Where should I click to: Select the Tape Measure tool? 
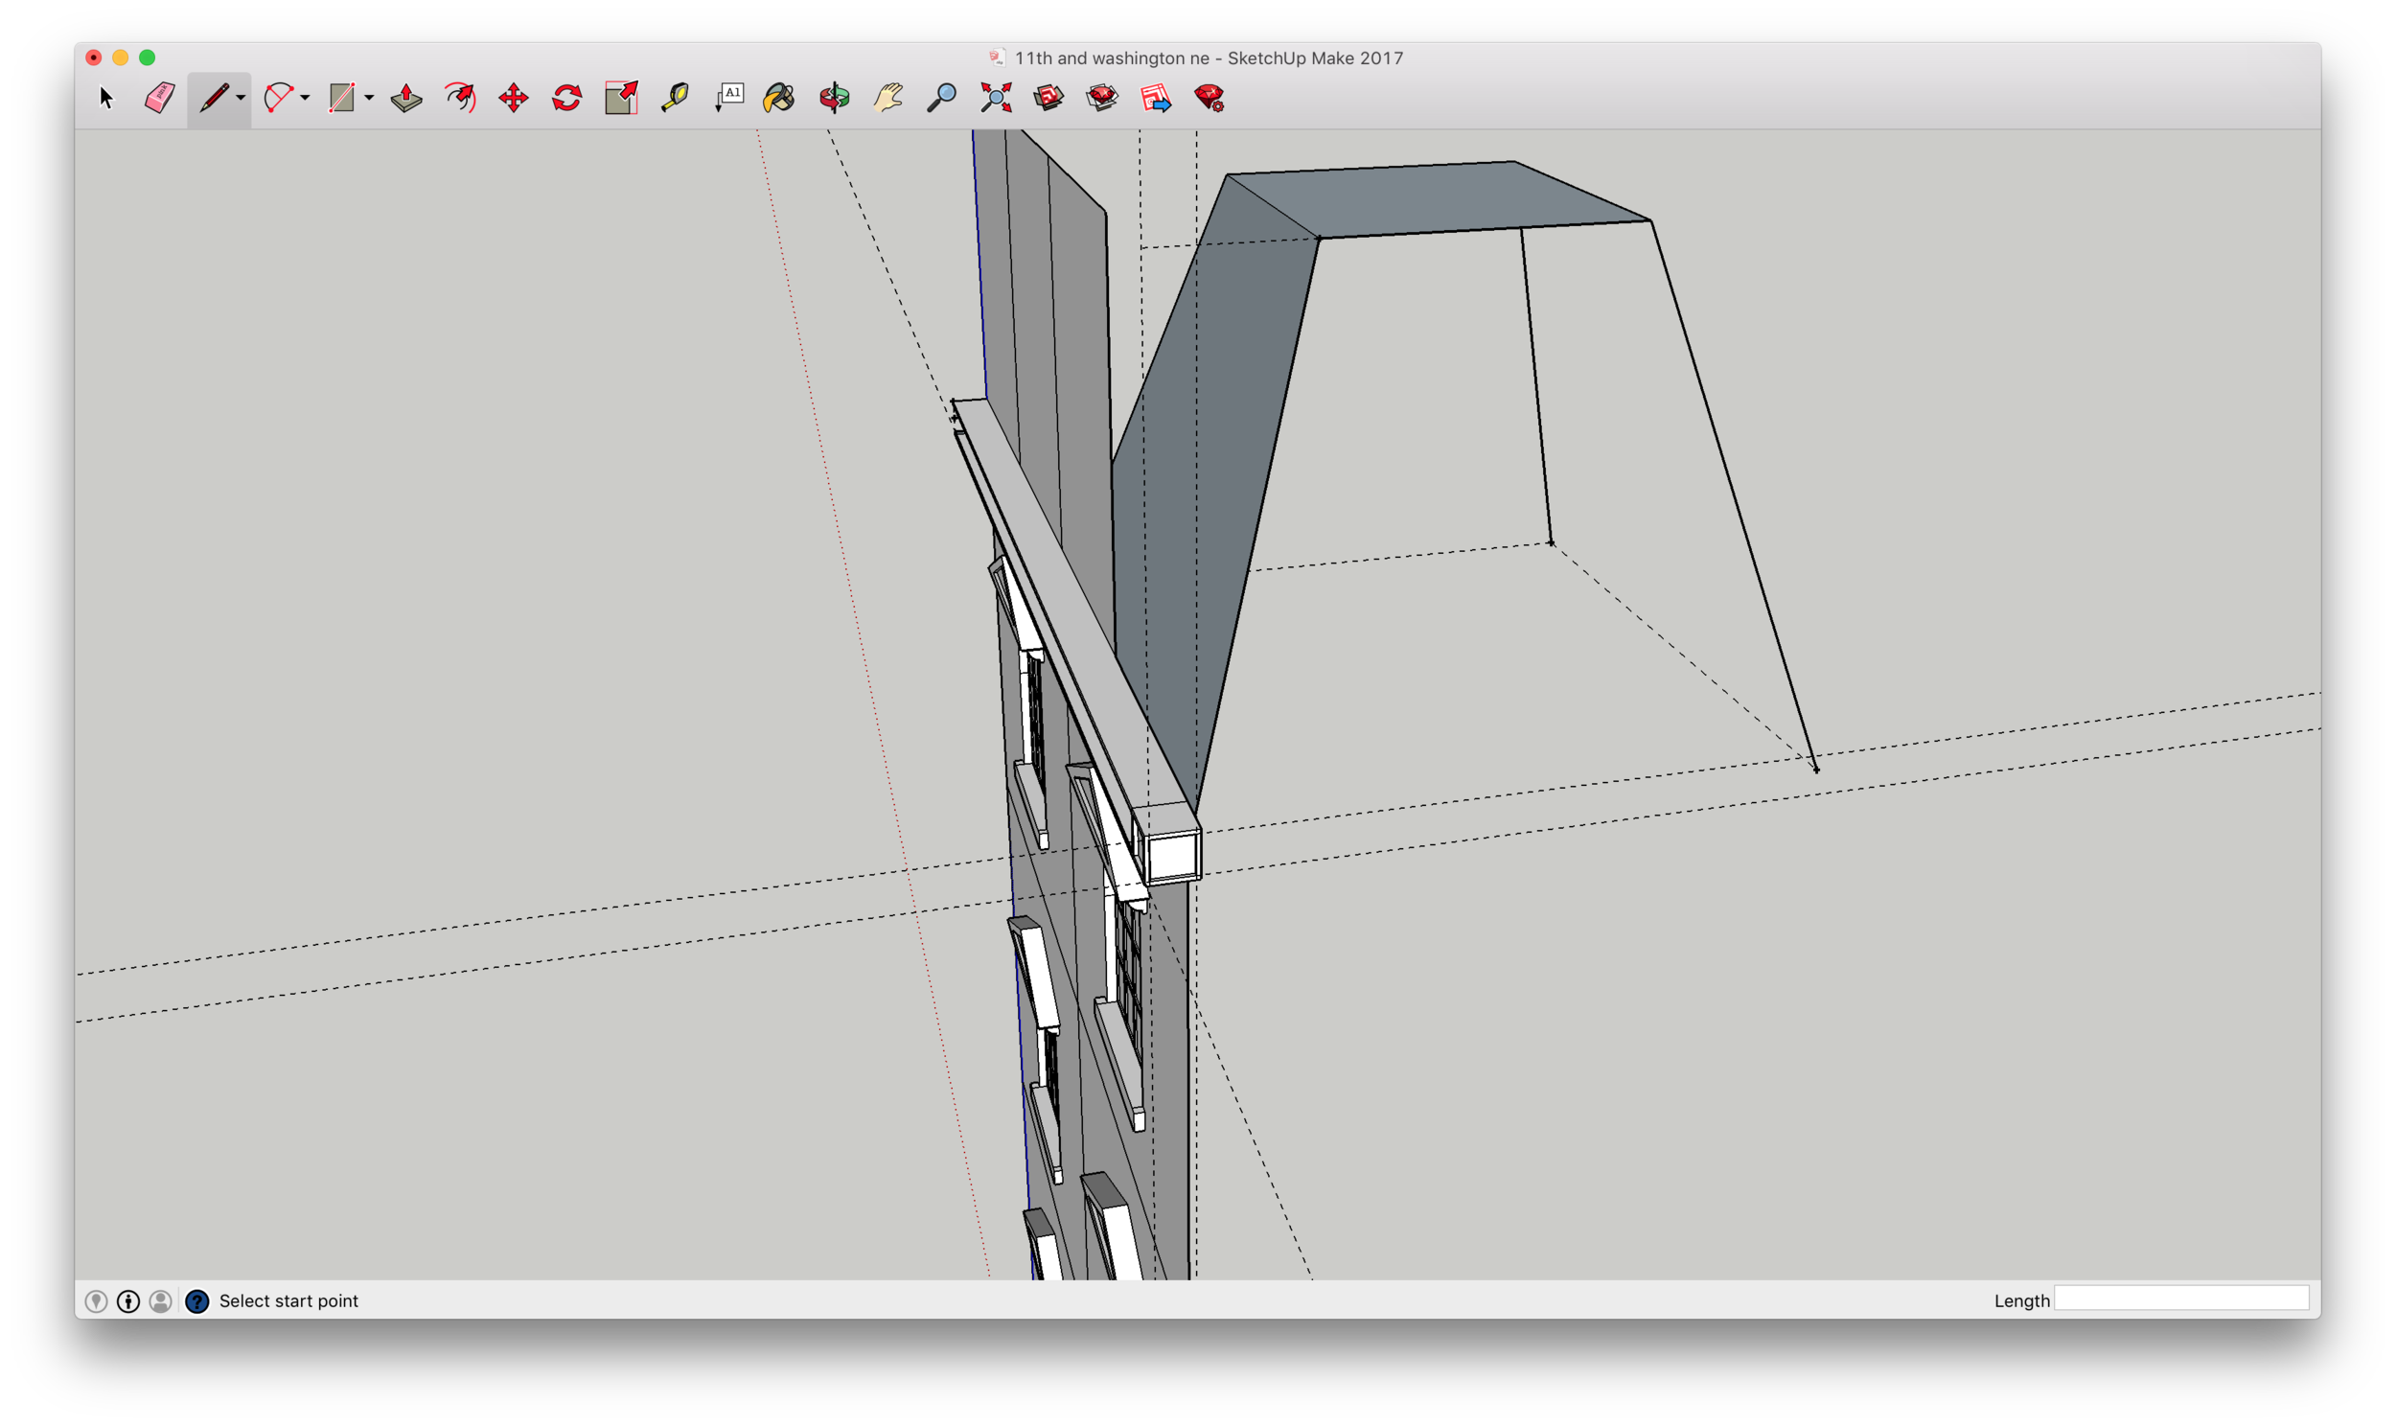click(x=676, y=98)
